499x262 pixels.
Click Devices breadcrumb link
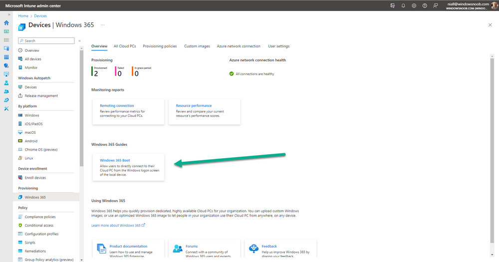click(x=40, y=16)
